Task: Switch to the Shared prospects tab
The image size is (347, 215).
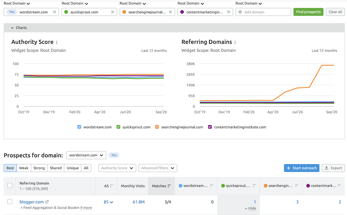Action: (x=56, y=168)
